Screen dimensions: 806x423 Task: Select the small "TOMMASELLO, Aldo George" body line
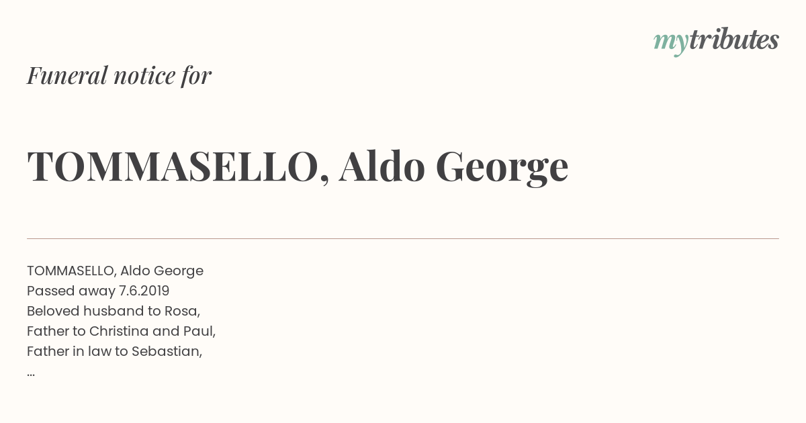pos(115,271)
